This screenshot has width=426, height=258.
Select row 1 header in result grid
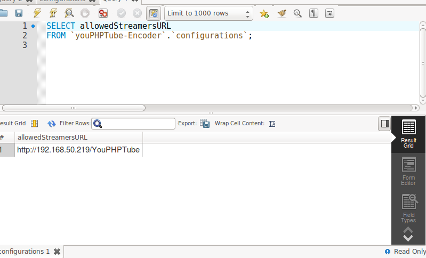coord(7,150)
